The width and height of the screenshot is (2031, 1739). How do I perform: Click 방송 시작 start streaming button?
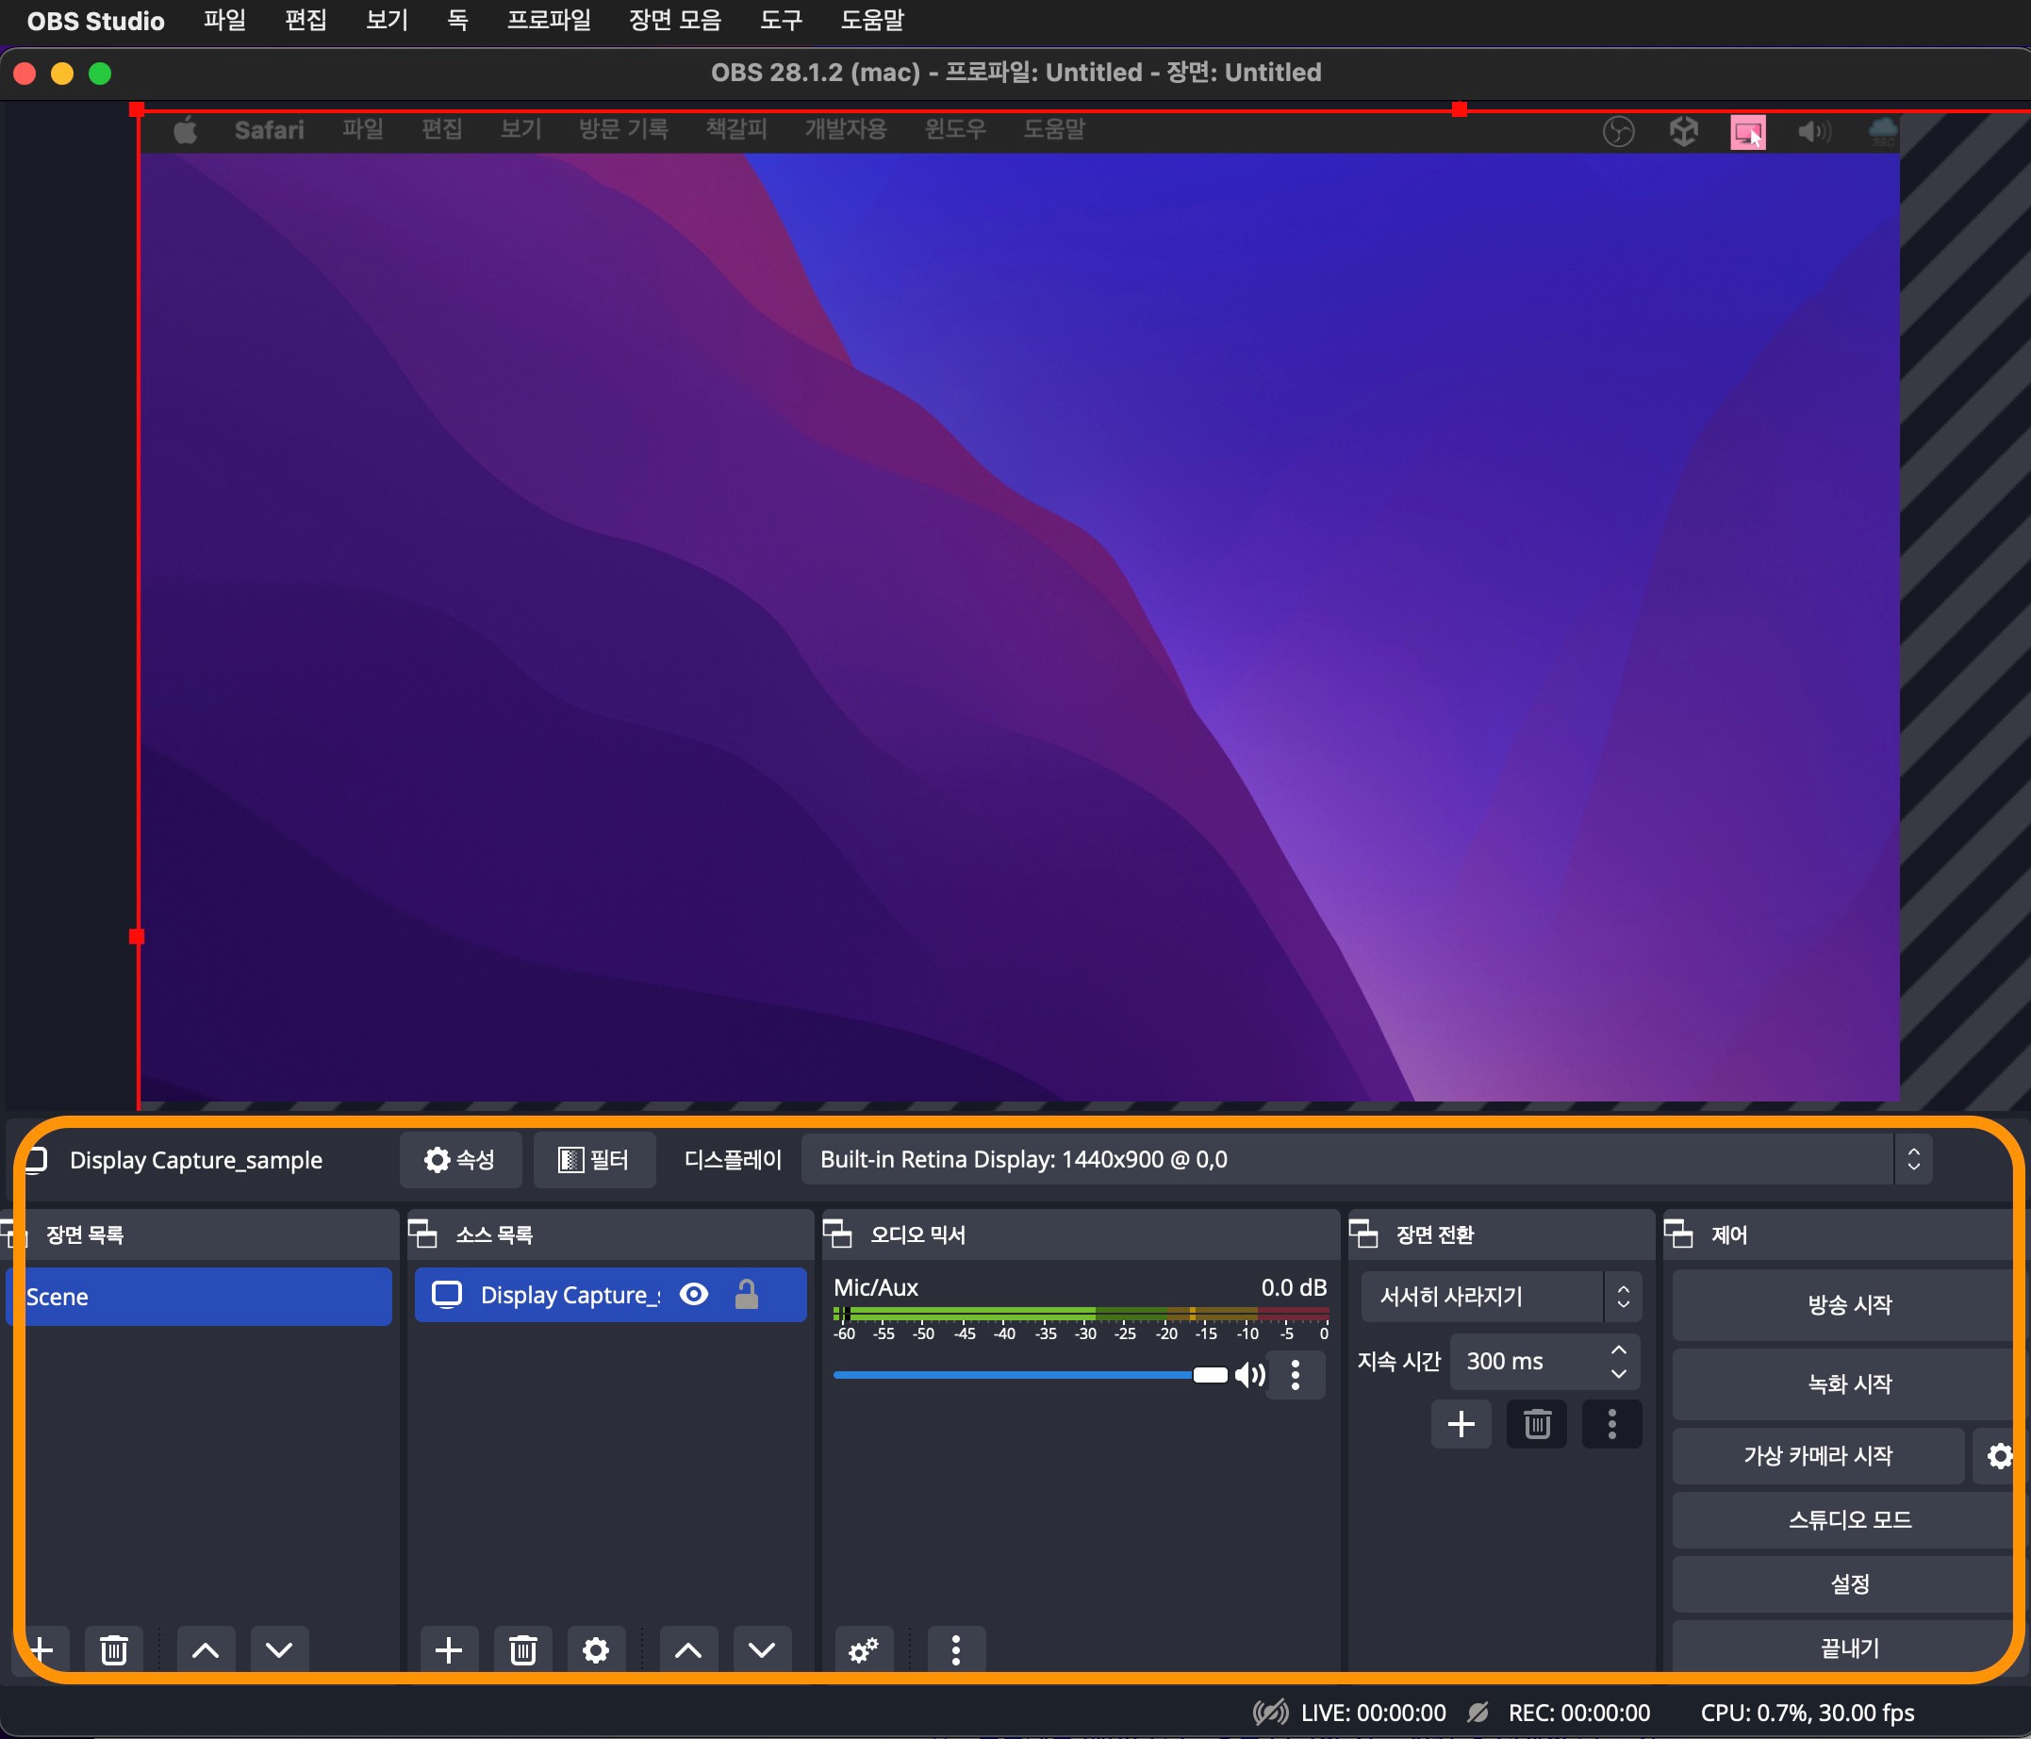(x=1849, y=1305)
